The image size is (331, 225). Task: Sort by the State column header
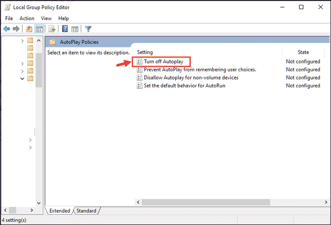303,52
